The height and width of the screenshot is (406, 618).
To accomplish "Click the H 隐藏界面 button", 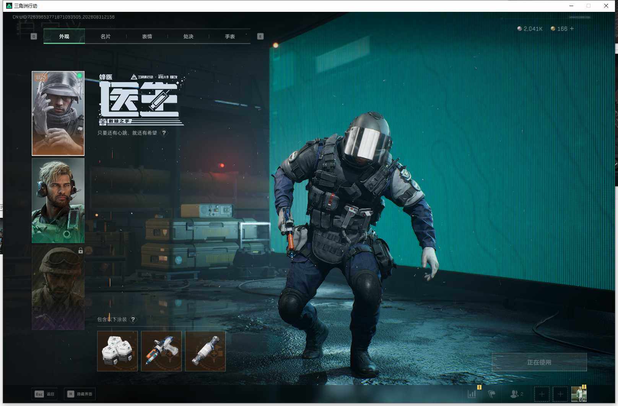I will (80, 394).
